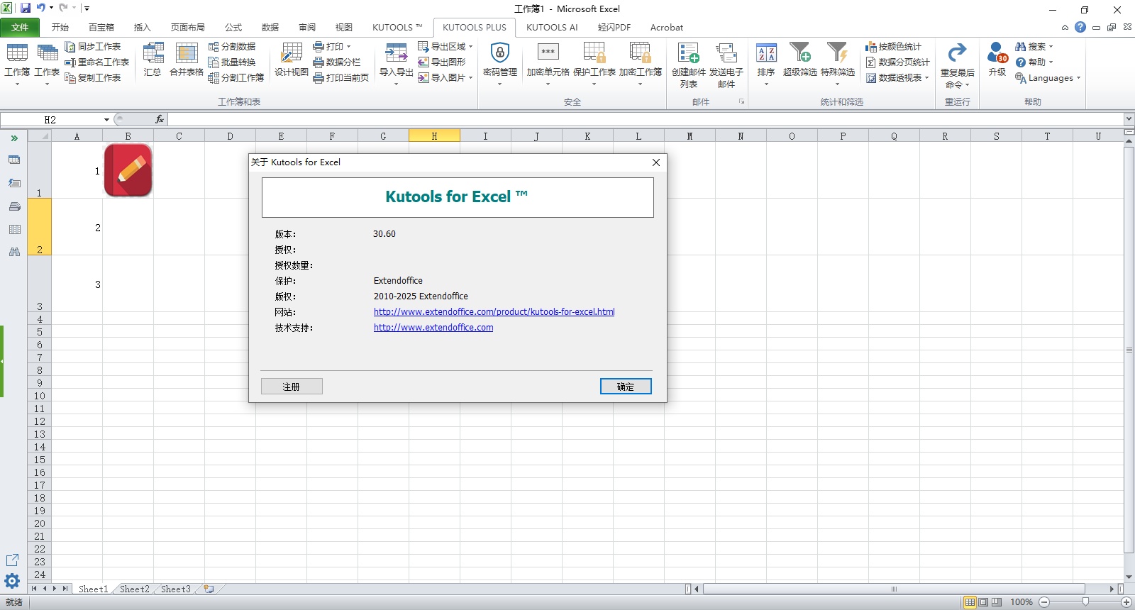1135x610 pixels.
Task: Open 密码管理 password manager
Action: (x=500, y=64)
